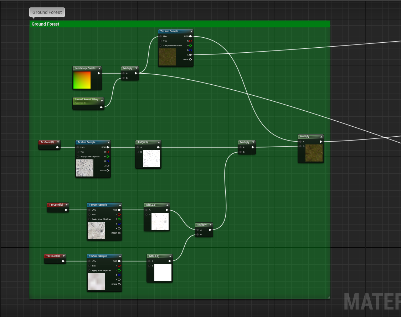Select the Ground Forest Tiling parameter node title
Viewport: 401px width, 317px height.
(x=86, y=100)
